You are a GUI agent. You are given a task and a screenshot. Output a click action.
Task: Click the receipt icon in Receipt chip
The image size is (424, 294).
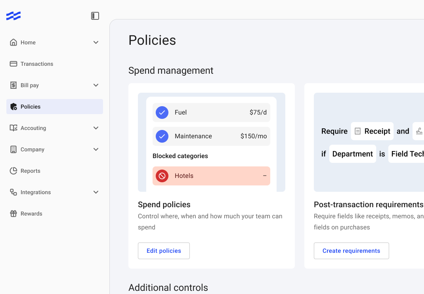tap(357, 131)
